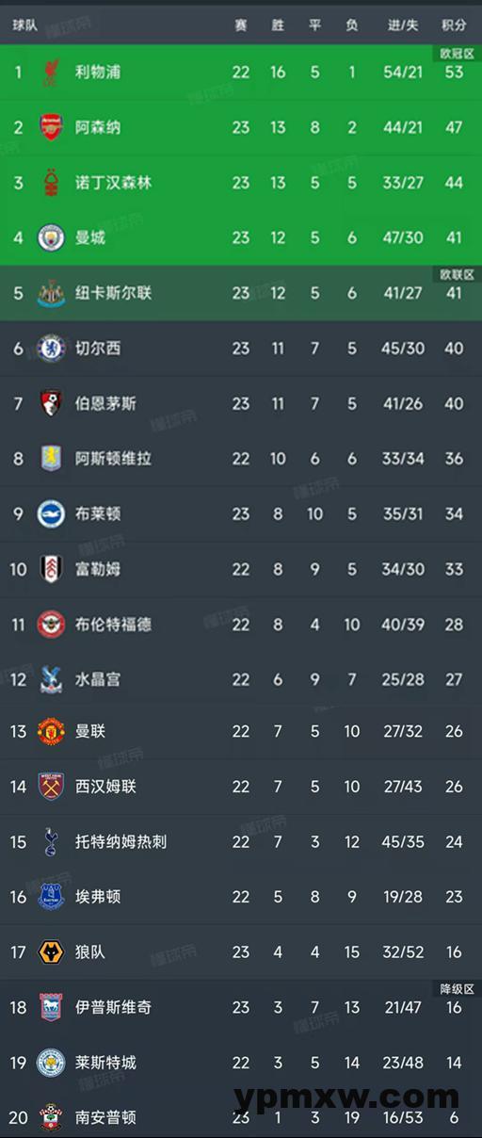Select the Chelsea club badge
This screenshot has width=482, height=1138.
pyautogui.click(x=51, y=349)
